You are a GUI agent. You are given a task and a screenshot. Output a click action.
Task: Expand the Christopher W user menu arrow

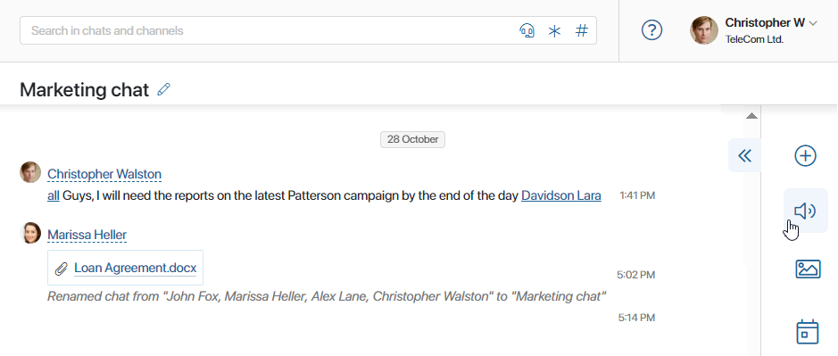coord(813,23)
